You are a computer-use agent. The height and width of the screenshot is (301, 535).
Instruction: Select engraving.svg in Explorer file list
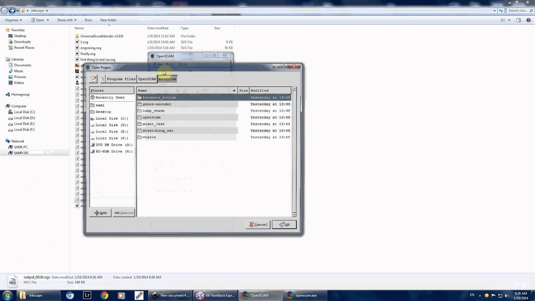click(91, 48)
